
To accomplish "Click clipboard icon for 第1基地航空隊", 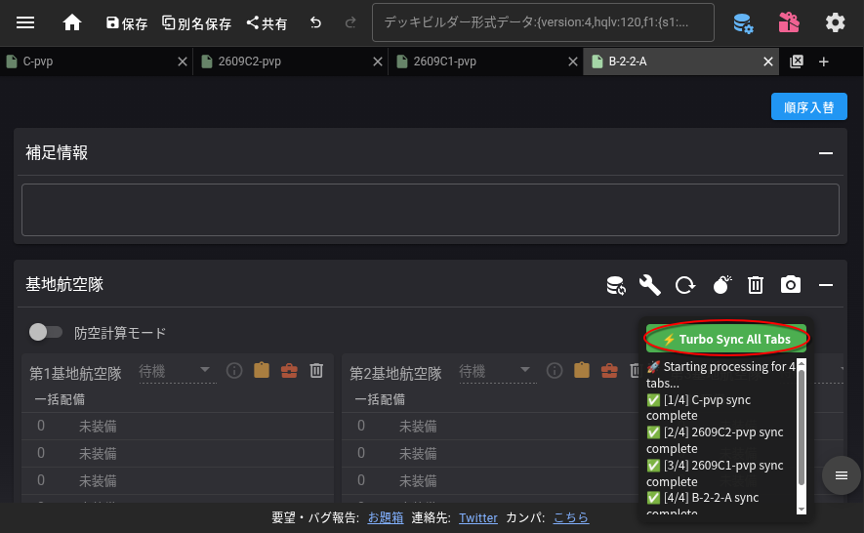I will tap(262, 370).
